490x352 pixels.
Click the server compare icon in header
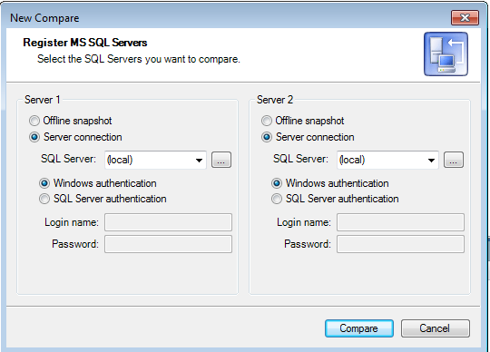tap(446, 54)
